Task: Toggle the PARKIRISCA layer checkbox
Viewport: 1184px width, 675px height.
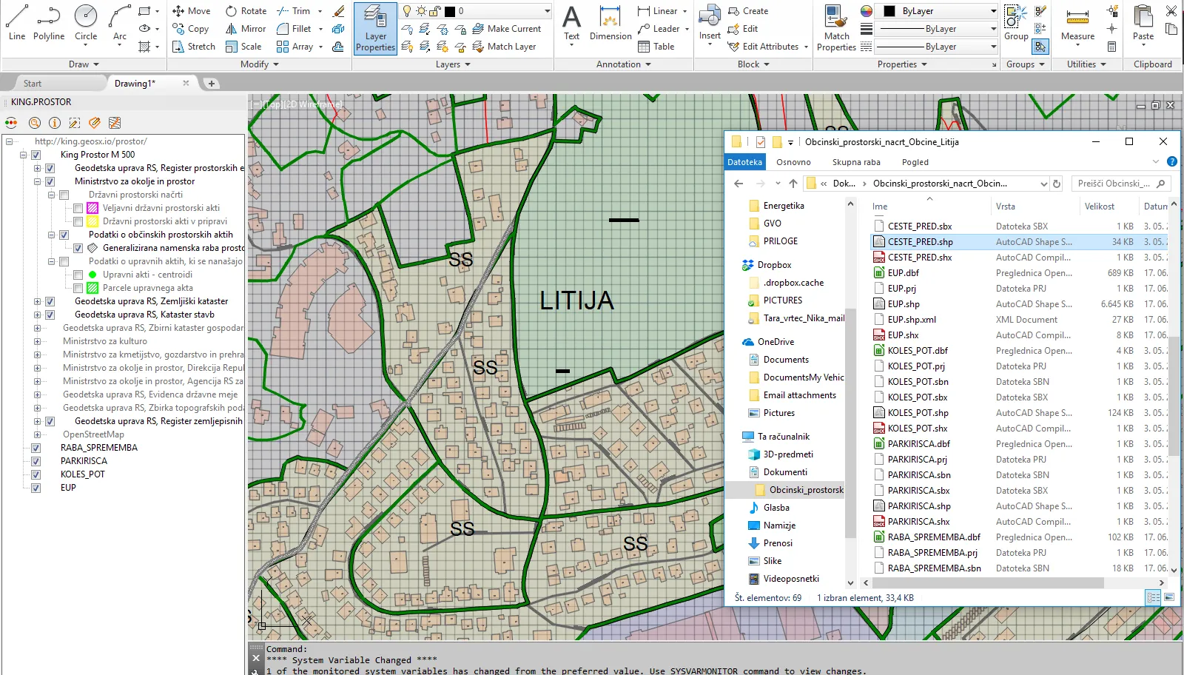Action: click(36, 461)
